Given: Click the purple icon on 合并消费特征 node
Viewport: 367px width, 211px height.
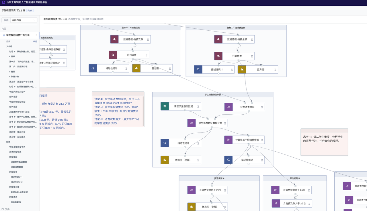Looking at the screenshot, I should point(229,107).
